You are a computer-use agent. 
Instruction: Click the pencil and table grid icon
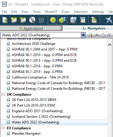(82, 20)
